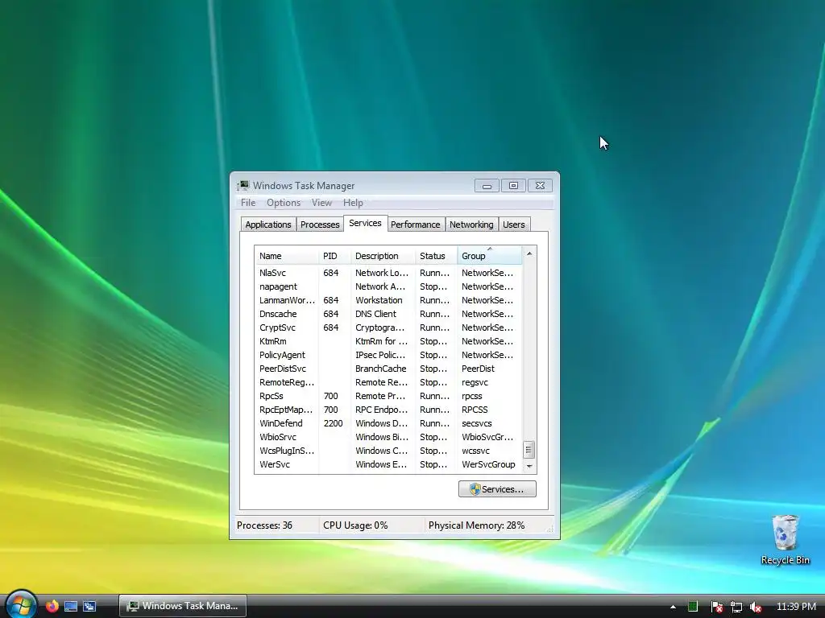Sort by the Status column header
The height and width of the screenshot is (618, 825).
(436, 256)
